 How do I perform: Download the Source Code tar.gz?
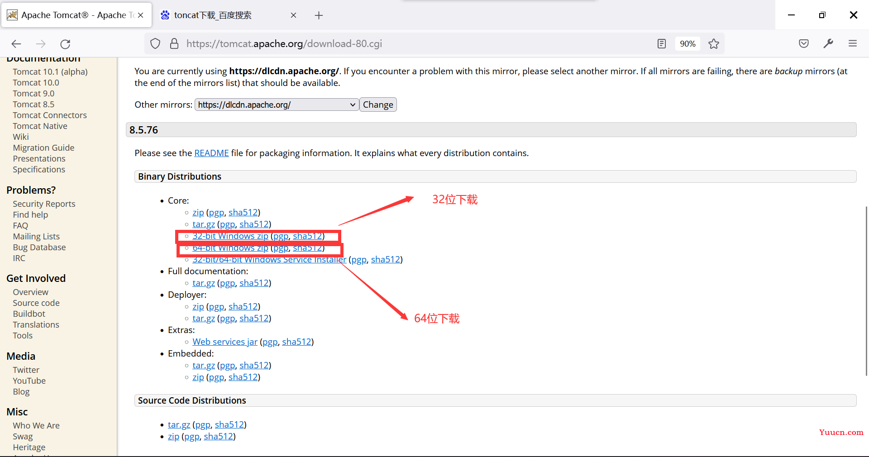[x=179, y=424]
